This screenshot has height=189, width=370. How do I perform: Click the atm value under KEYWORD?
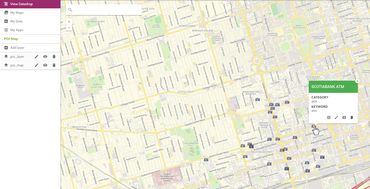click(x=314, y=111)
